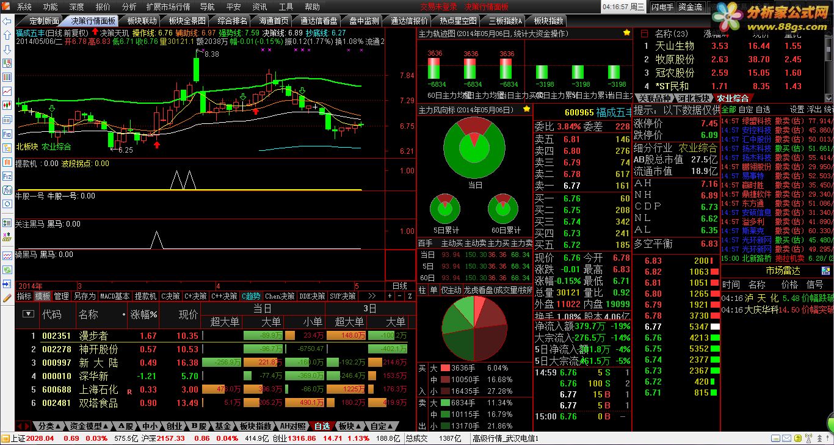Select the pencil drawing tool icon
Screen dimensions: 834x445
(x=7, y=298)
